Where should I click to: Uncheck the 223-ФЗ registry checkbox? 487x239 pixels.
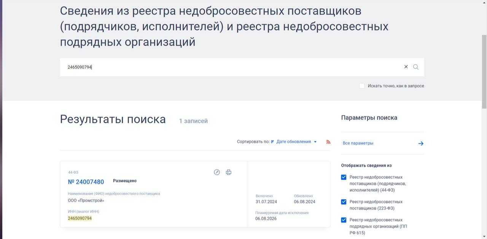click(344, 202)
